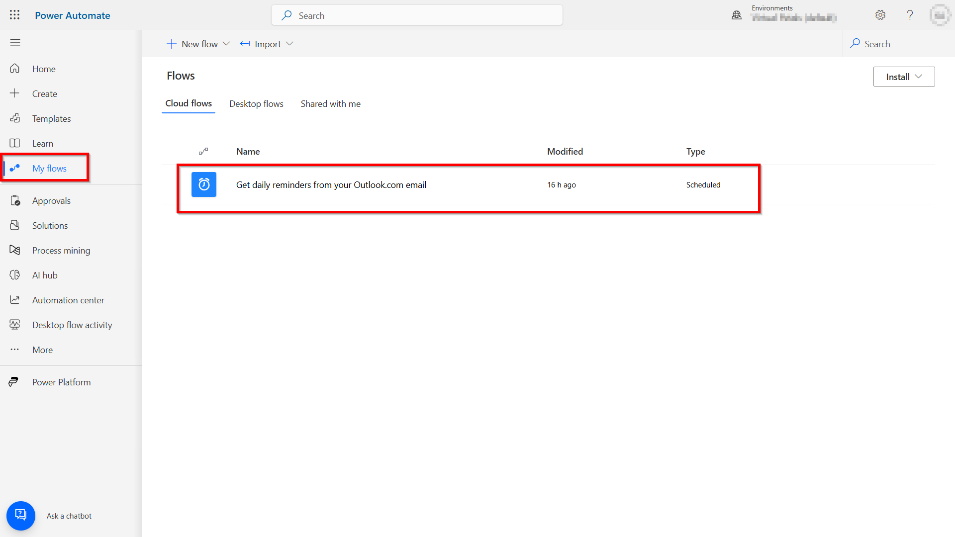Click the scheduled flow alarm clock icon

pyautogui.click(x=204, y=184)
